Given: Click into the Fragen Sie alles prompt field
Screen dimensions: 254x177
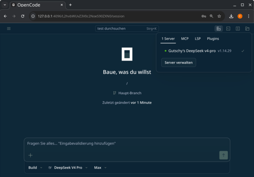Looking at the screenshot, I should (x=127, y=143).
